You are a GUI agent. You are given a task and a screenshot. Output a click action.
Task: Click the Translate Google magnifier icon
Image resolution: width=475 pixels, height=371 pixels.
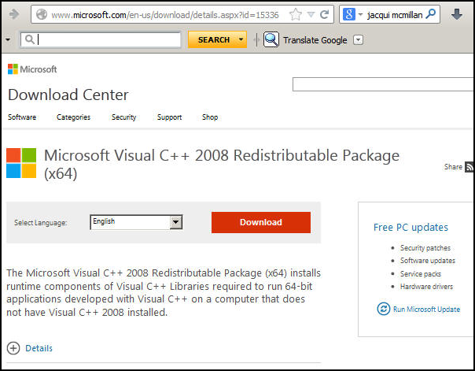271,39
